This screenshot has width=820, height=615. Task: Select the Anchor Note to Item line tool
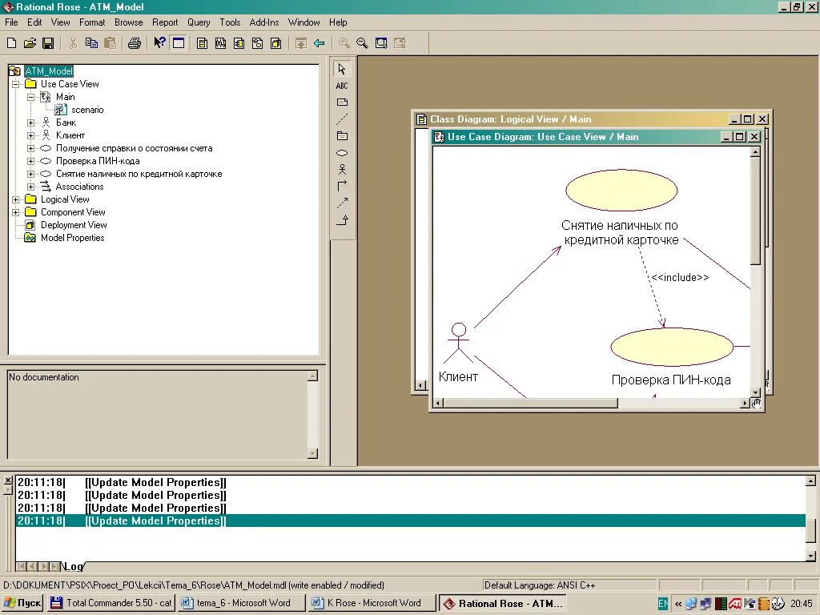coord(342,119)
